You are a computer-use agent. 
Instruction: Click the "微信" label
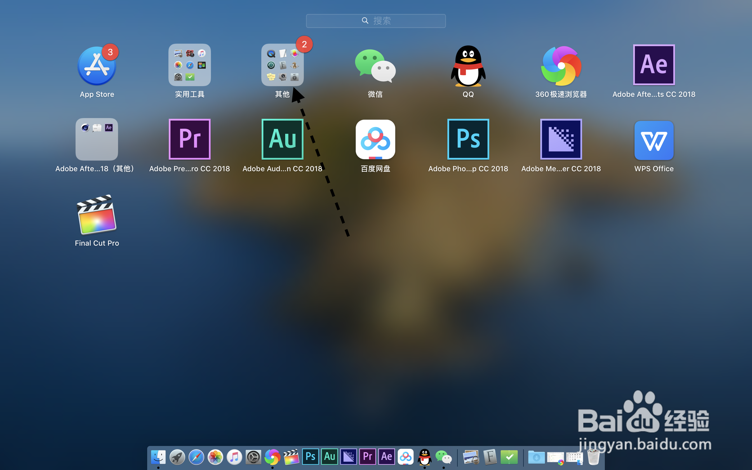(x=375, y=94)
